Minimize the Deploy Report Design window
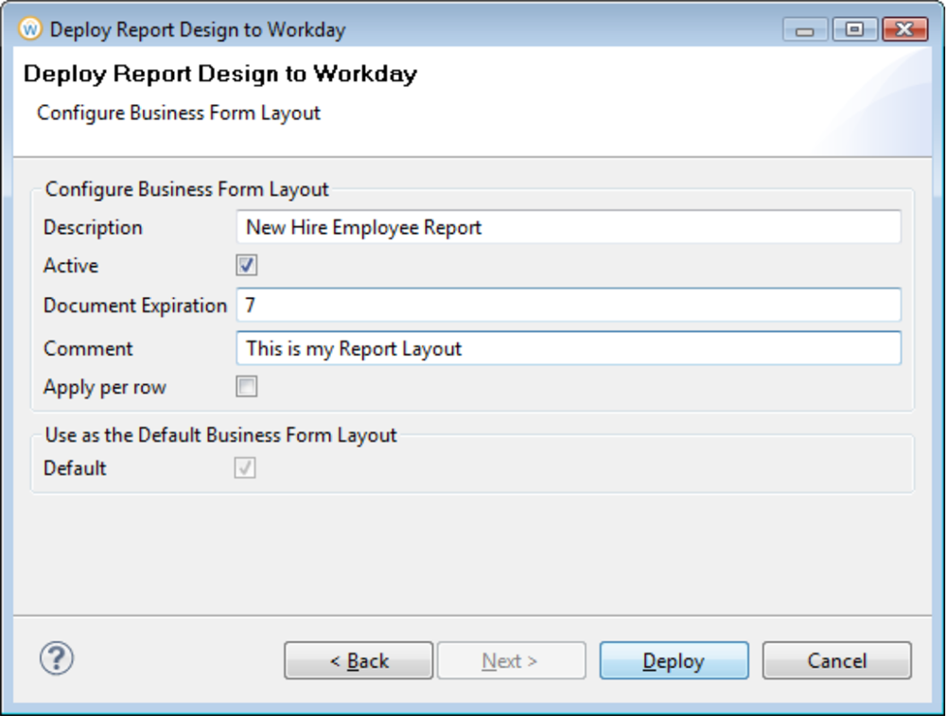 click(x=805, y=29)
